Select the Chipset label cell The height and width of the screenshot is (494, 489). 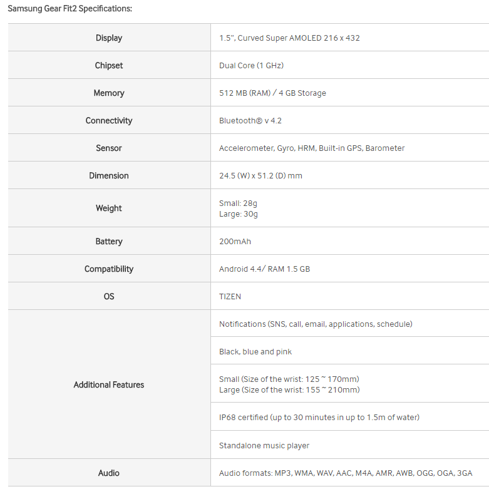click(x=109, y=66)
